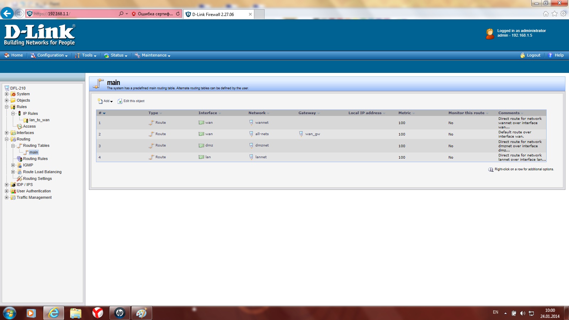Click the Objects folder icon

[13, 101]
